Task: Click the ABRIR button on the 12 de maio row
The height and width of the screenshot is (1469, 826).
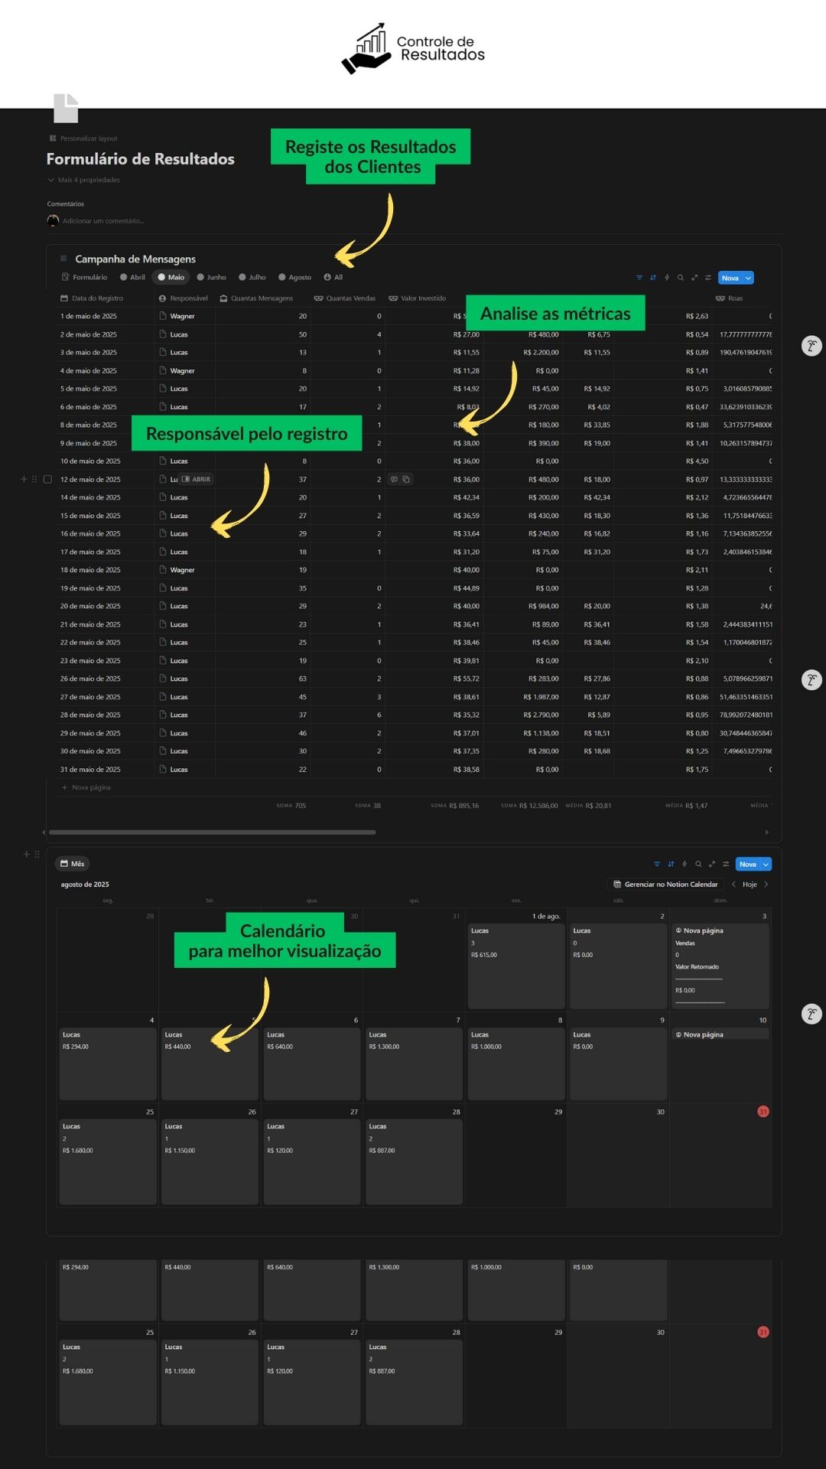Action: pos(197,480)
